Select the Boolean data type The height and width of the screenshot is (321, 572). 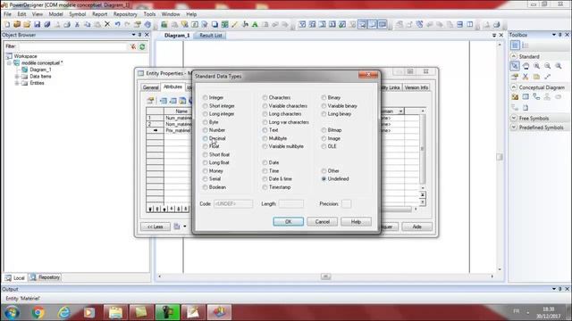coord(214,187)
